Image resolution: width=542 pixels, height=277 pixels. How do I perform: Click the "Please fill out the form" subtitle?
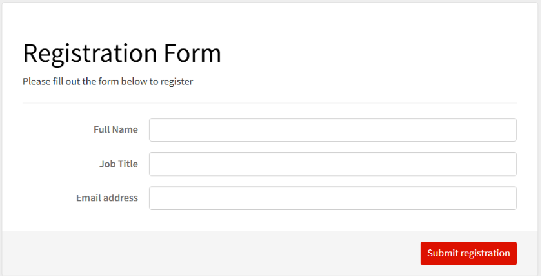point(108,82)
